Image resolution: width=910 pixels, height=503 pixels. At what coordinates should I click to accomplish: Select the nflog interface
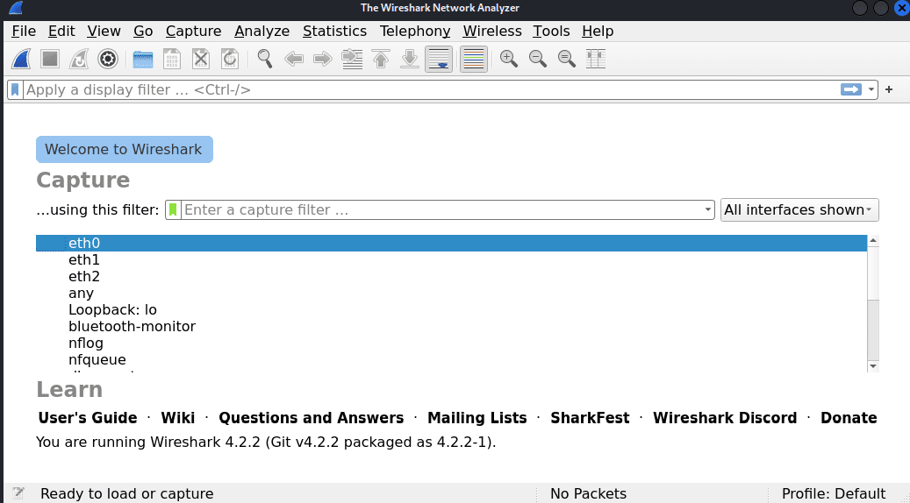(x=451, y=343)
